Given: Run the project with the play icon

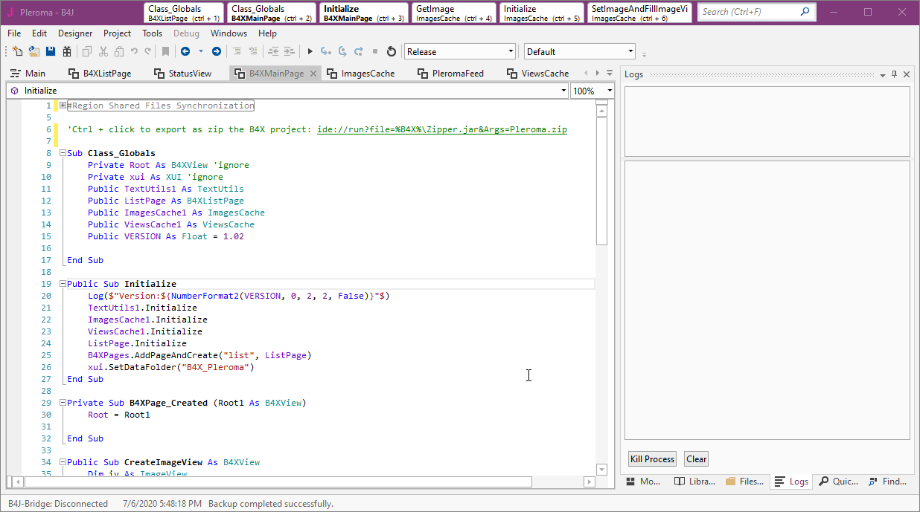Looking at the screenshot, I should pos(310,51).
